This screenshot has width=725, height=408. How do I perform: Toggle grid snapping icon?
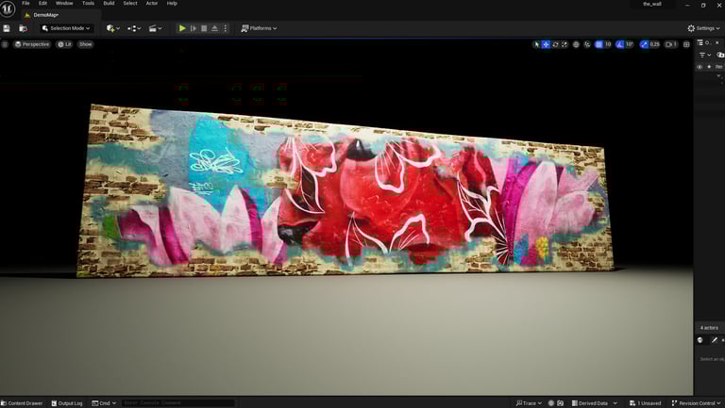coord(599,44)
